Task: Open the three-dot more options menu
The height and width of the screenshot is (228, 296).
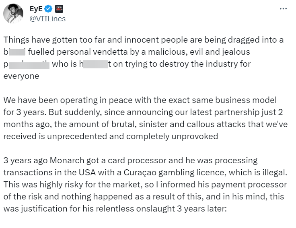Action: tap(283, 9)
